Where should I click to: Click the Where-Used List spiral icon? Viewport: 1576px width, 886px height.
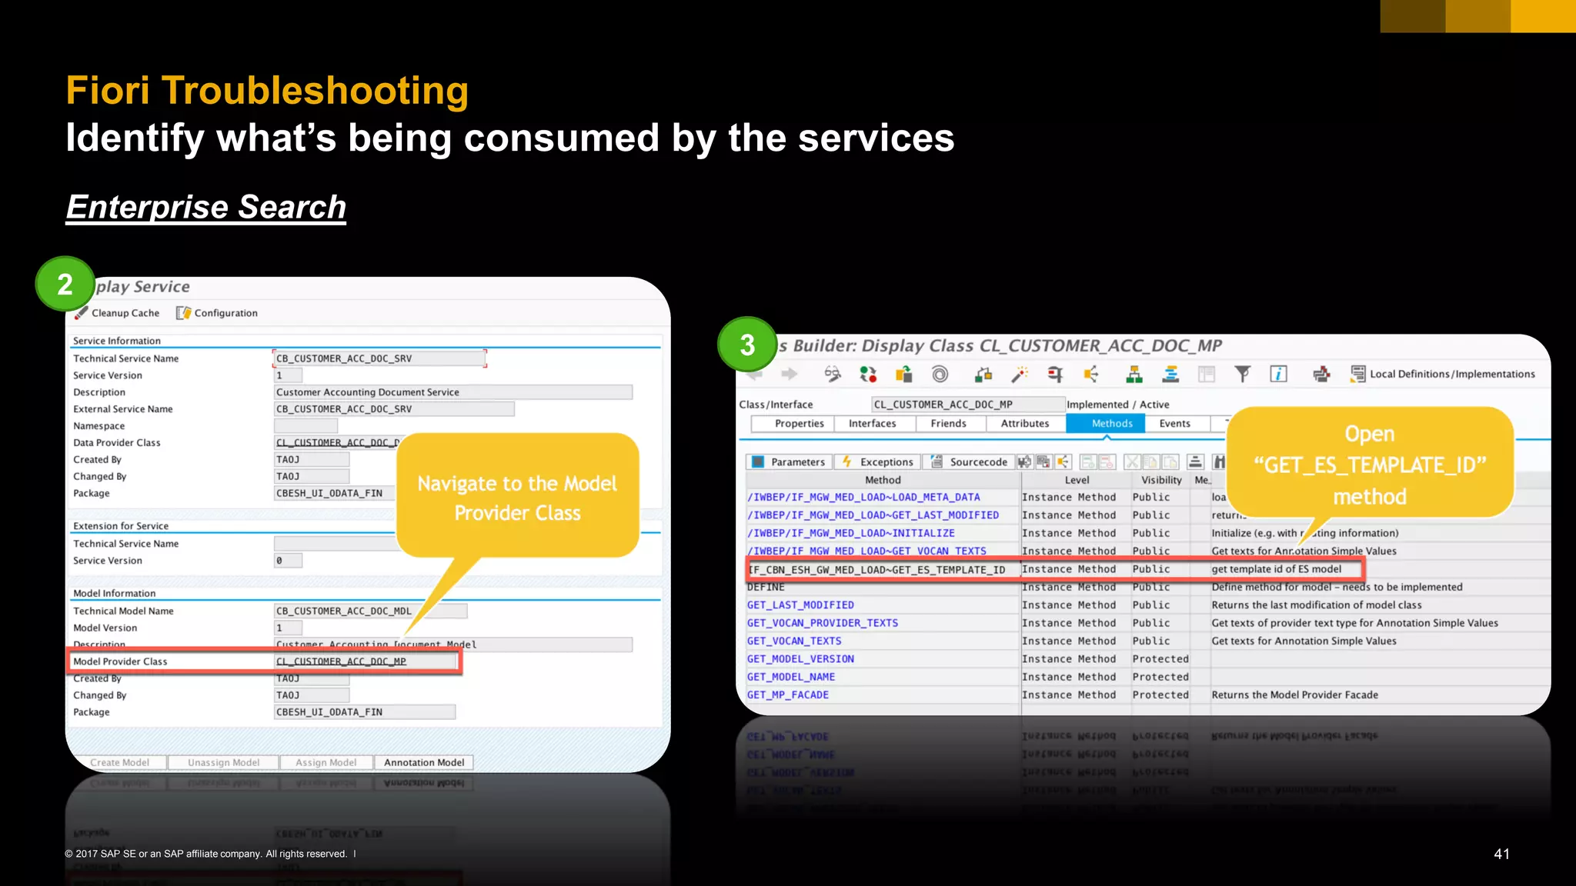coord(940,375)
